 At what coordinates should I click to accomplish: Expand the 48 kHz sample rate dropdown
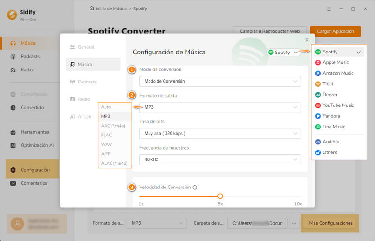pos(220,159)
